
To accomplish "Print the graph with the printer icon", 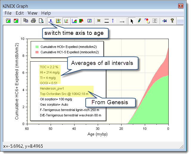I will [x=33, y=21].
